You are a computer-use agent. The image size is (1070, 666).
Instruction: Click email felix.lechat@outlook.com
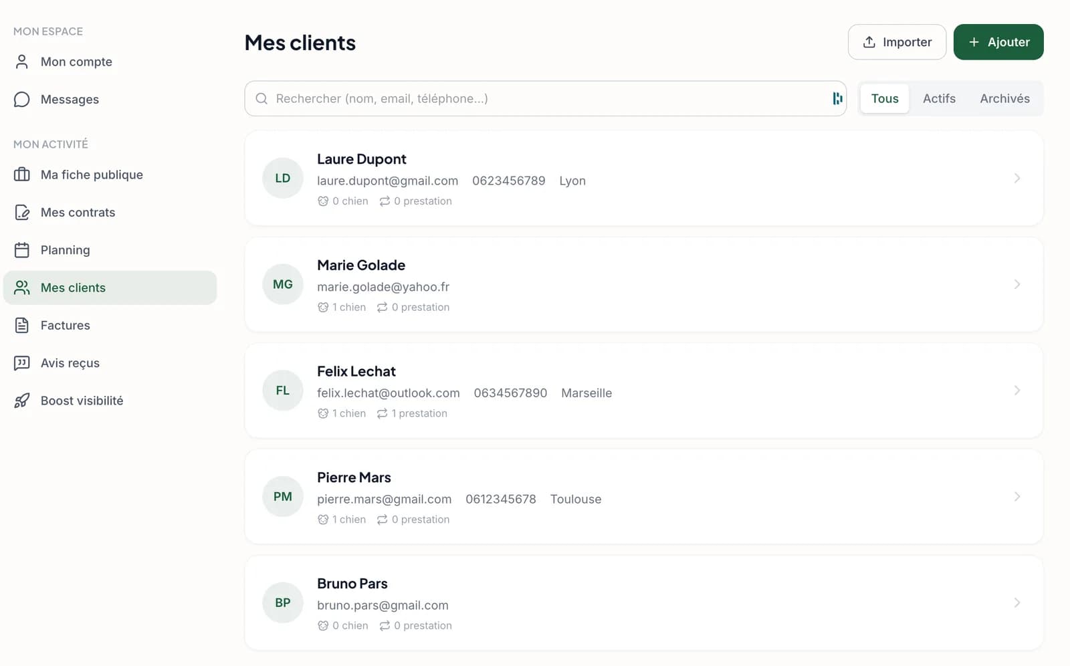pos(389,393)
